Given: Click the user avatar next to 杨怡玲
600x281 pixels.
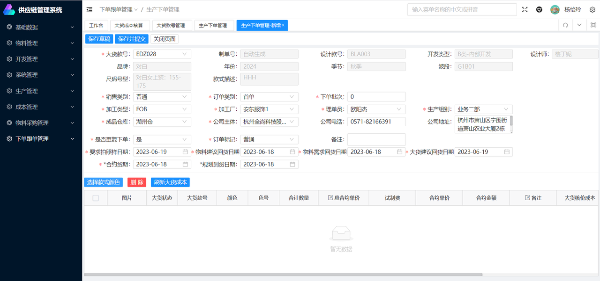Looking at the screenshot, I should [555, 9].
